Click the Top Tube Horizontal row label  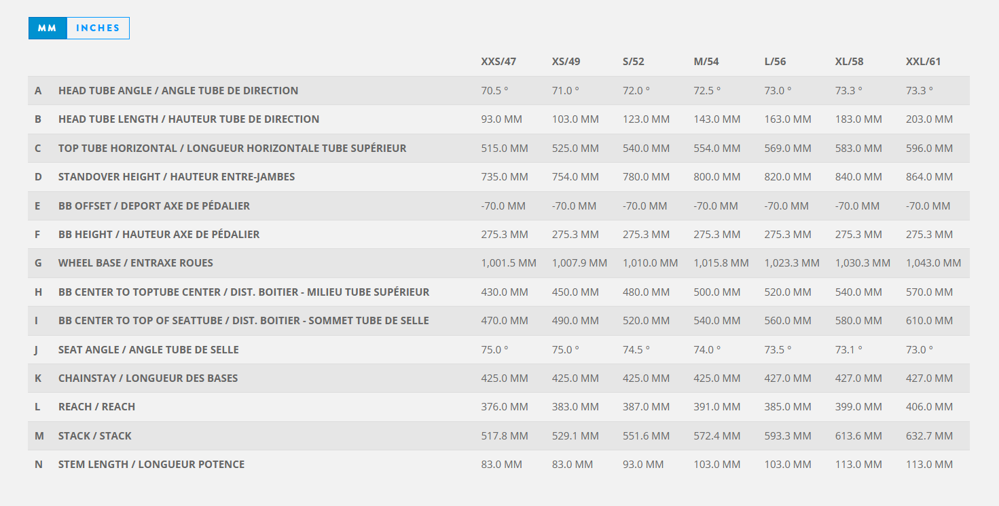[232, 149]
